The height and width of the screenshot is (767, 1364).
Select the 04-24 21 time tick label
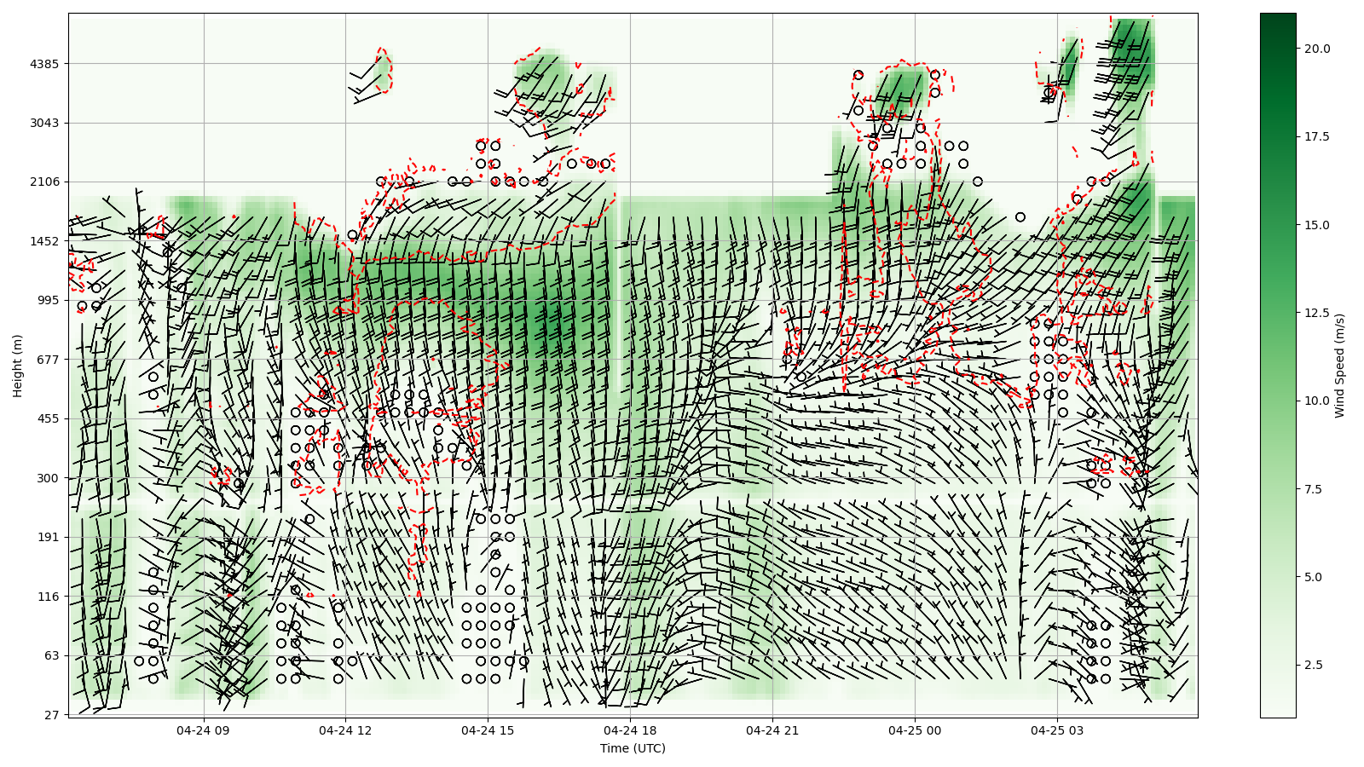(x=772, y=730)
